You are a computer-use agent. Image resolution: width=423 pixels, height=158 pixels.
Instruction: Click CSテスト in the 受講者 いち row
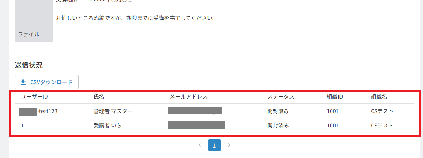[x=382, y=126]
